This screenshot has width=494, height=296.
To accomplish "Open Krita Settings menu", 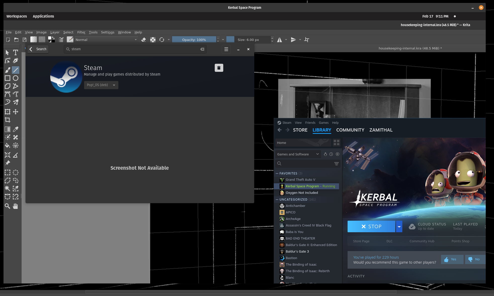I will (x=107, y=32).
